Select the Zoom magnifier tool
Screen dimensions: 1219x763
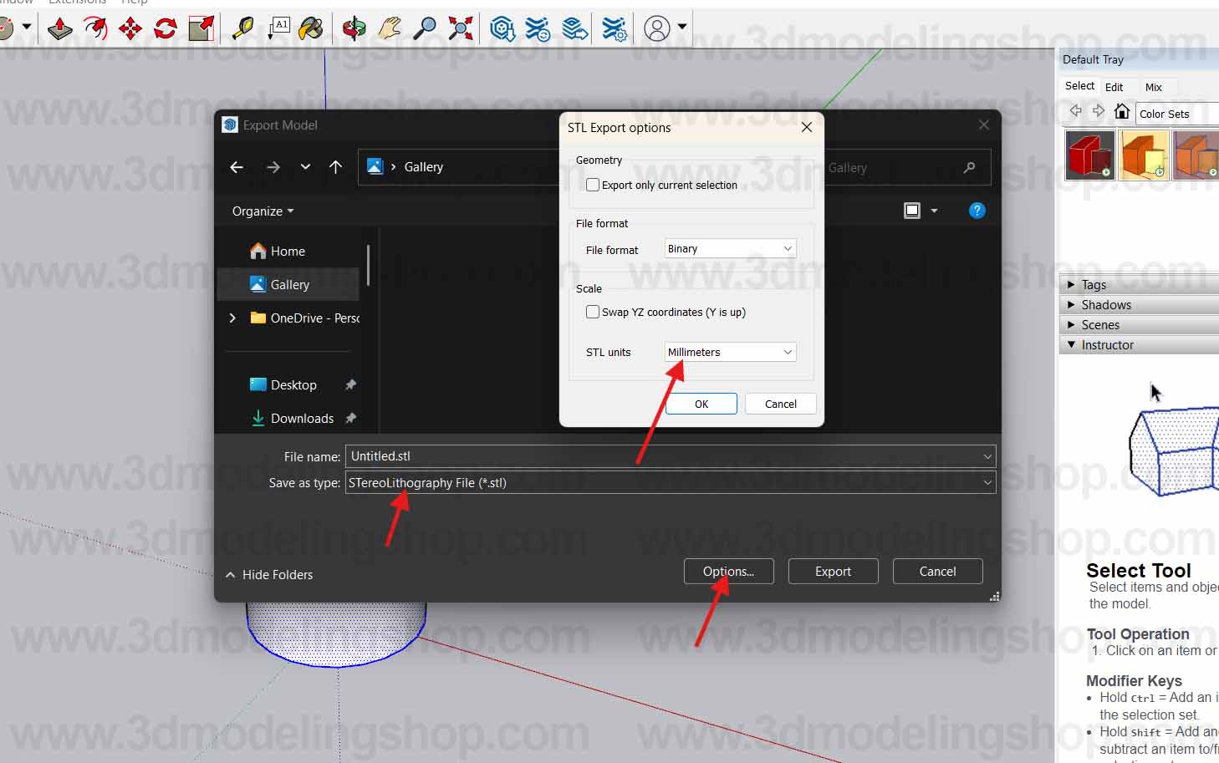coord(425,28)
